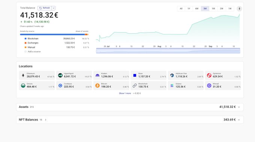Select the All time range tab
255x142 pixels.
(x=181, y=9)
